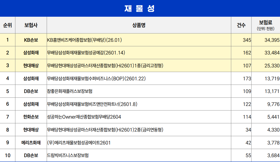Click KB손보 insurer cell
Viewport: 280px width, 162px height.
[x=31, y=40]
